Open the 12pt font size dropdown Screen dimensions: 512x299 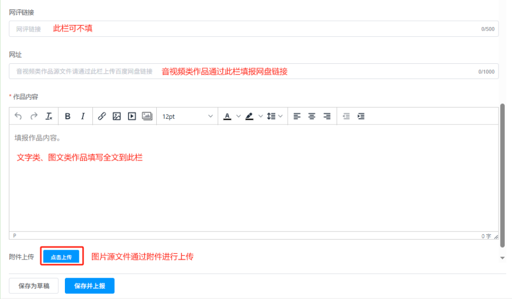coord(187,116)
